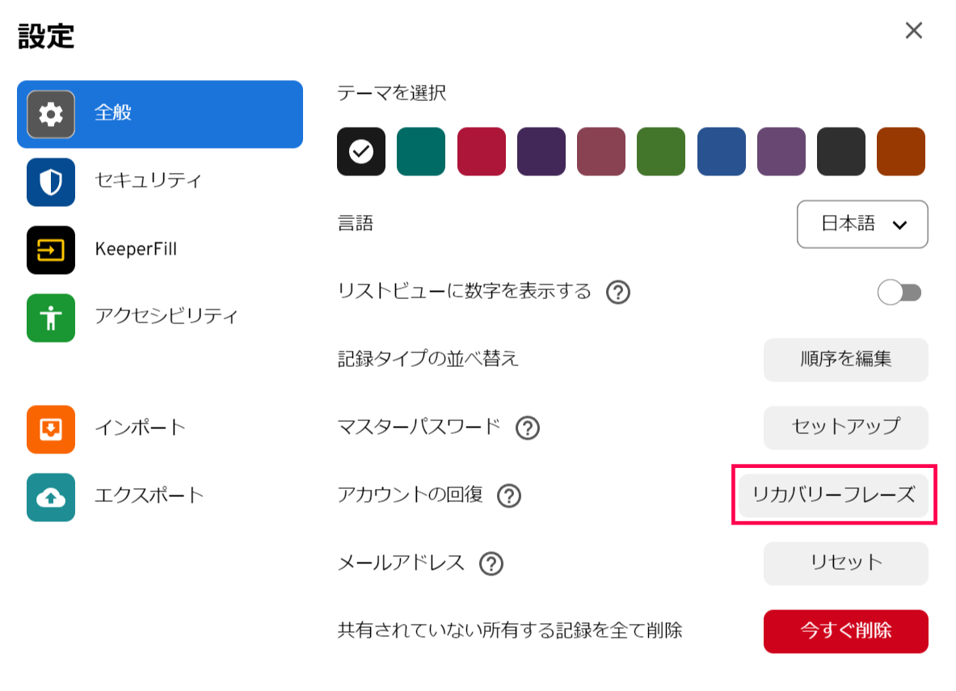The width and height of the screenshot is (956, 691).
Task: Open help for マスターパスワード question mark
Action: pyautogui.click(x=528, y=428)
